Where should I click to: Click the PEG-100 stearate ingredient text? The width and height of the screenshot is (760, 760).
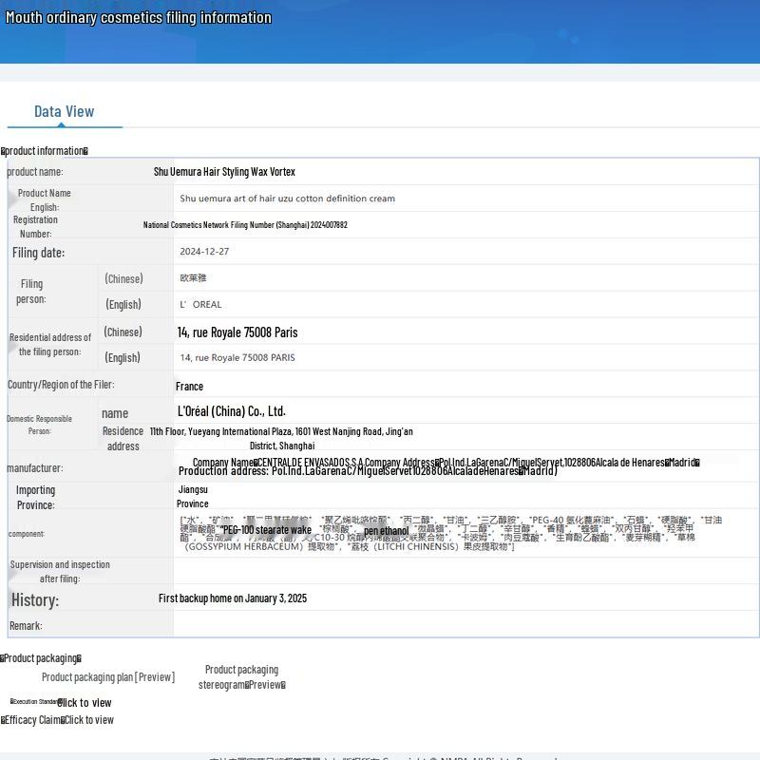point(266,530)
